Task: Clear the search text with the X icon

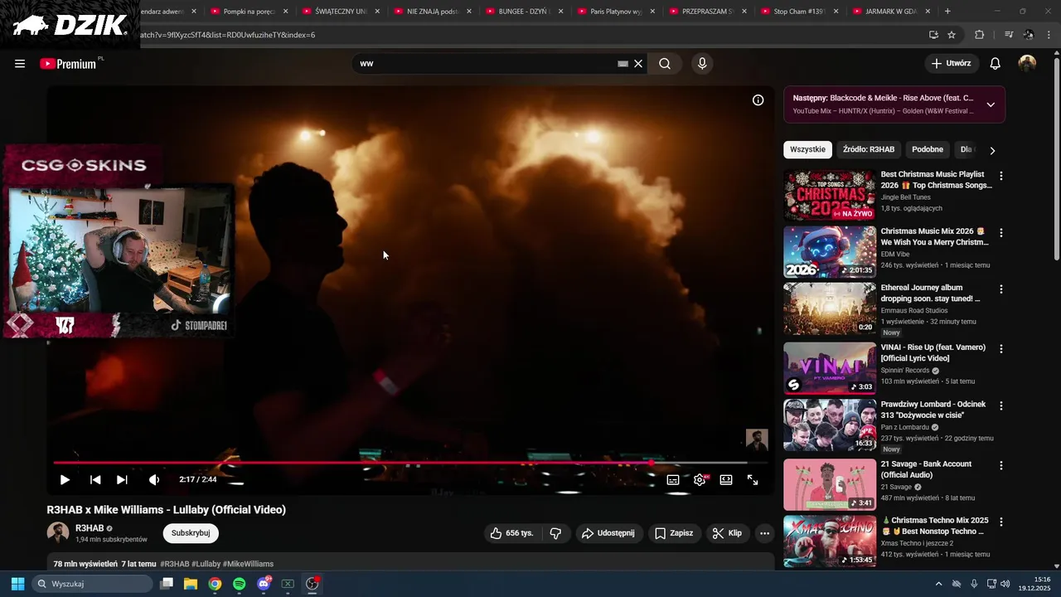Action: pyautogui.click(x=638, y=64)
